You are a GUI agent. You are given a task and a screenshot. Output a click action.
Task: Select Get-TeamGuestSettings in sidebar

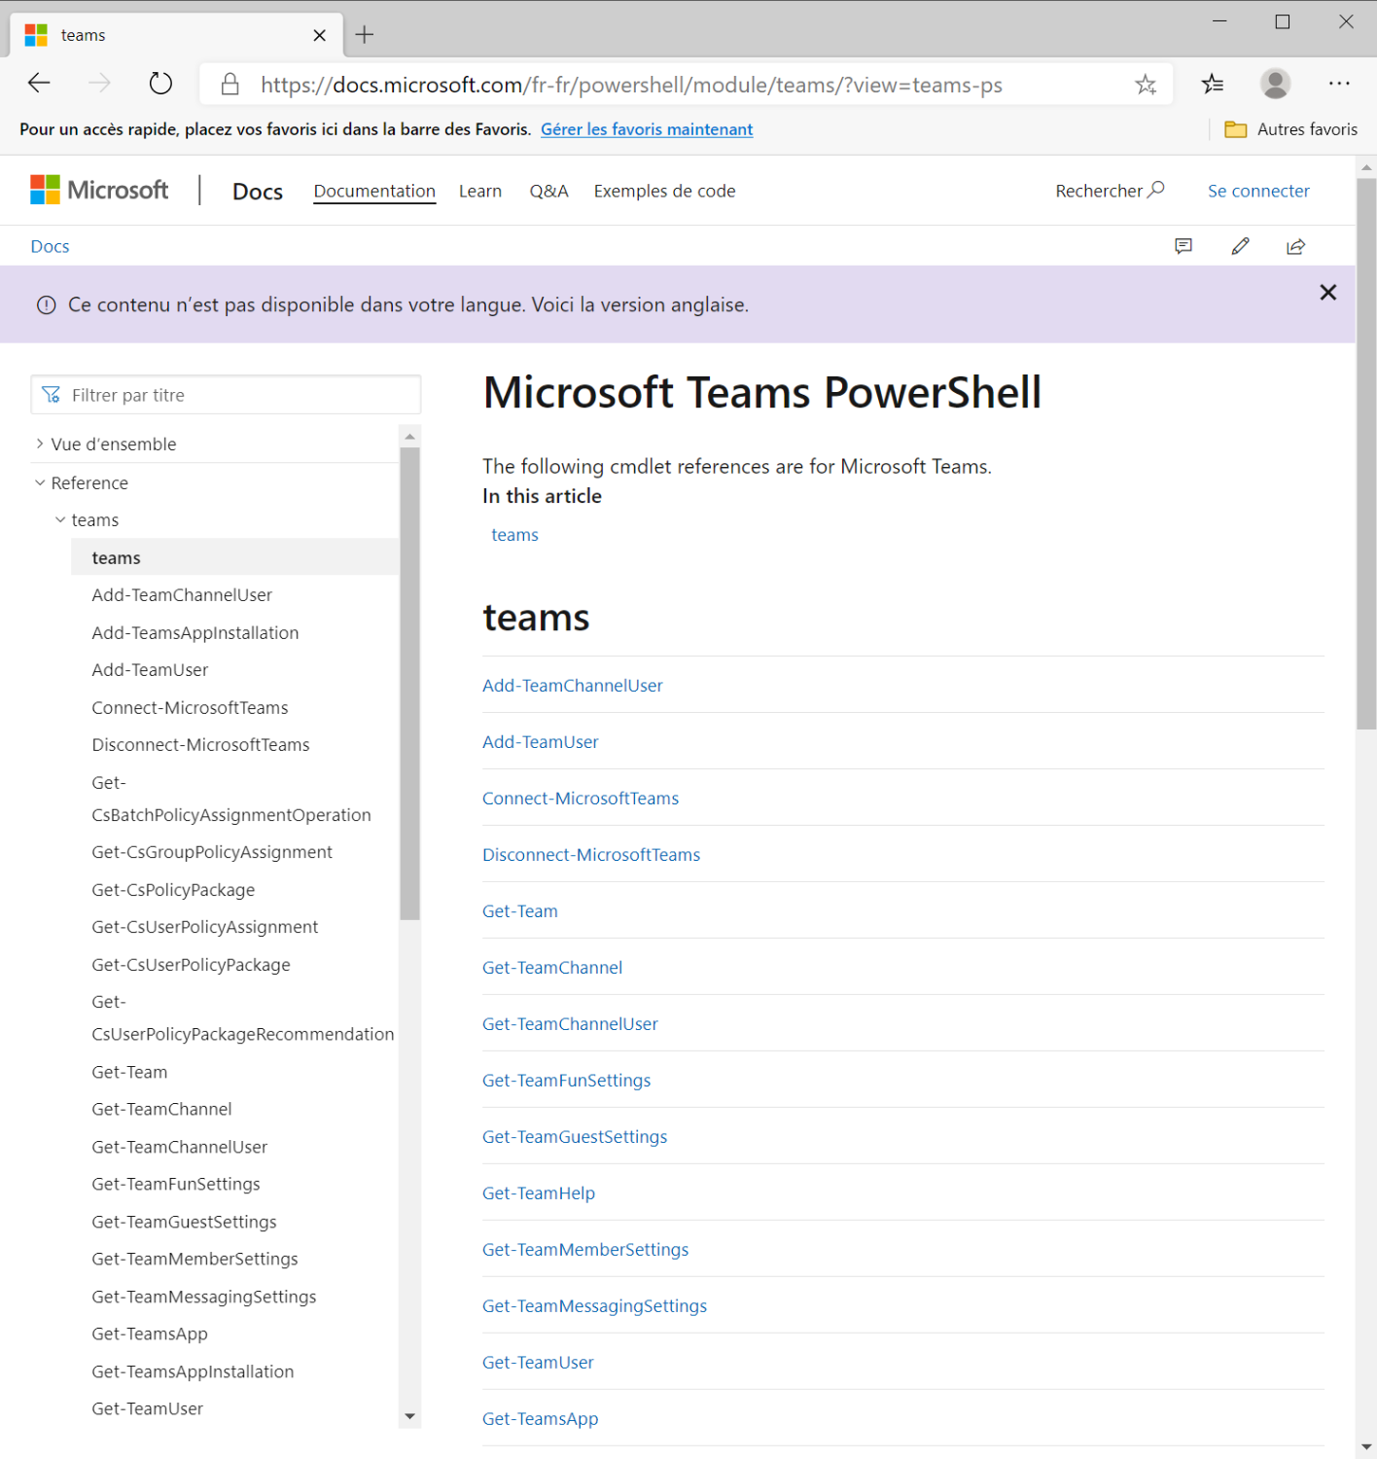pyautogui.click(x=184, y=1222)
